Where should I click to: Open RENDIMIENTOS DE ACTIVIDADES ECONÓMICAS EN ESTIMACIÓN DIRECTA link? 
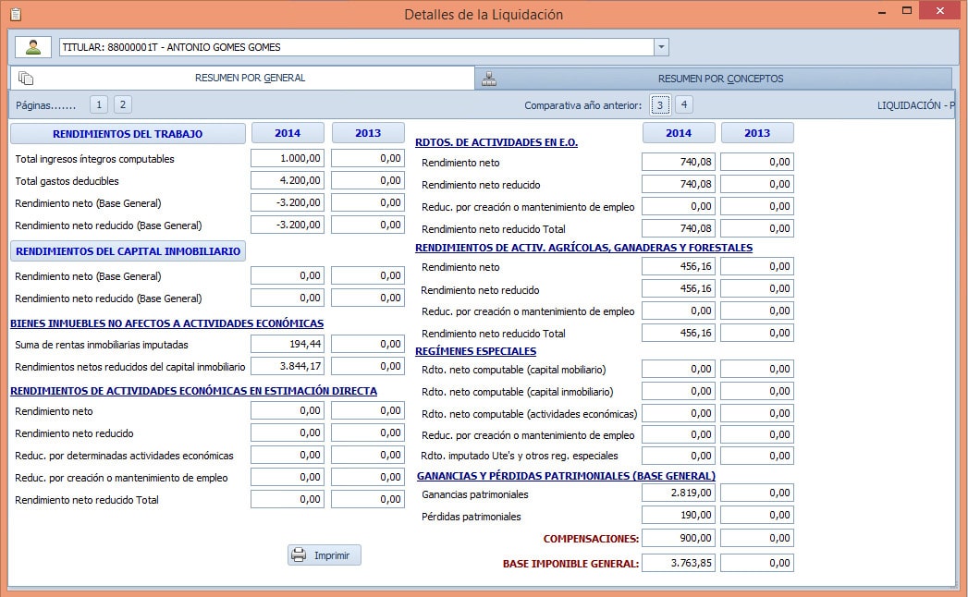click(x=193, y=391)
